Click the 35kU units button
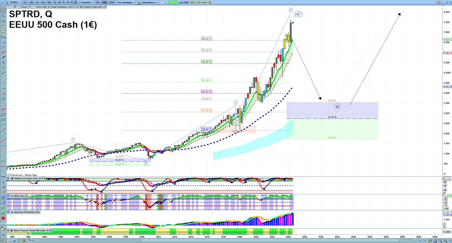452x243 pixels. pos(112,3)
